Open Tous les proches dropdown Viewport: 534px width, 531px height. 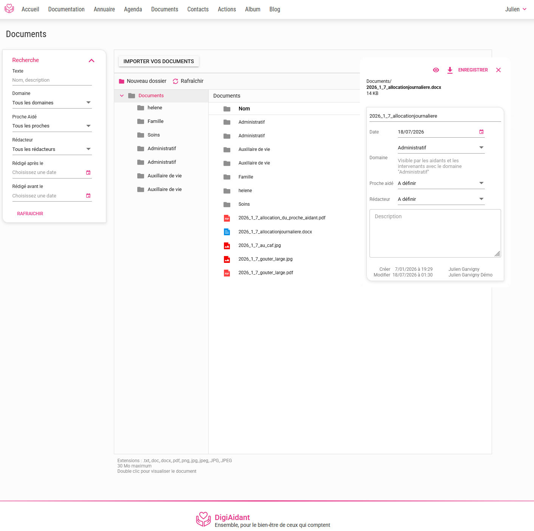click(52, 126)
